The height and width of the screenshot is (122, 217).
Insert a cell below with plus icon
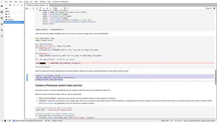[30, 8]
